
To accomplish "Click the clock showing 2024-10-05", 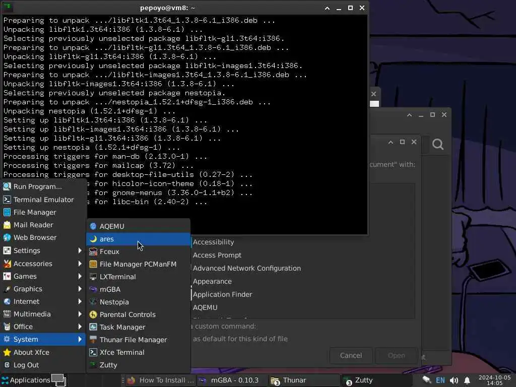I will [494, 380].
